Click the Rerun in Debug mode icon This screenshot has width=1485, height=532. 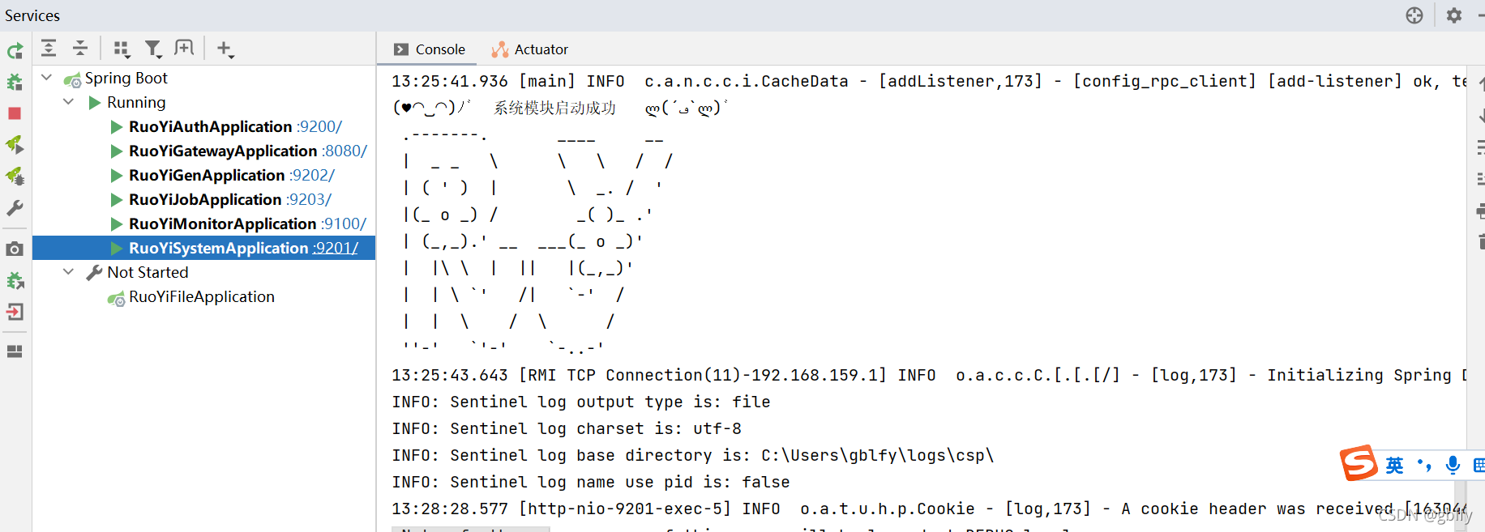(15, 82)
